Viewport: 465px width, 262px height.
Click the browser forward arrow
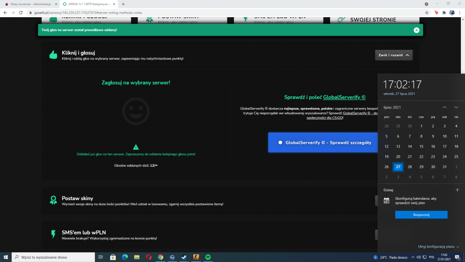(13, 13)
